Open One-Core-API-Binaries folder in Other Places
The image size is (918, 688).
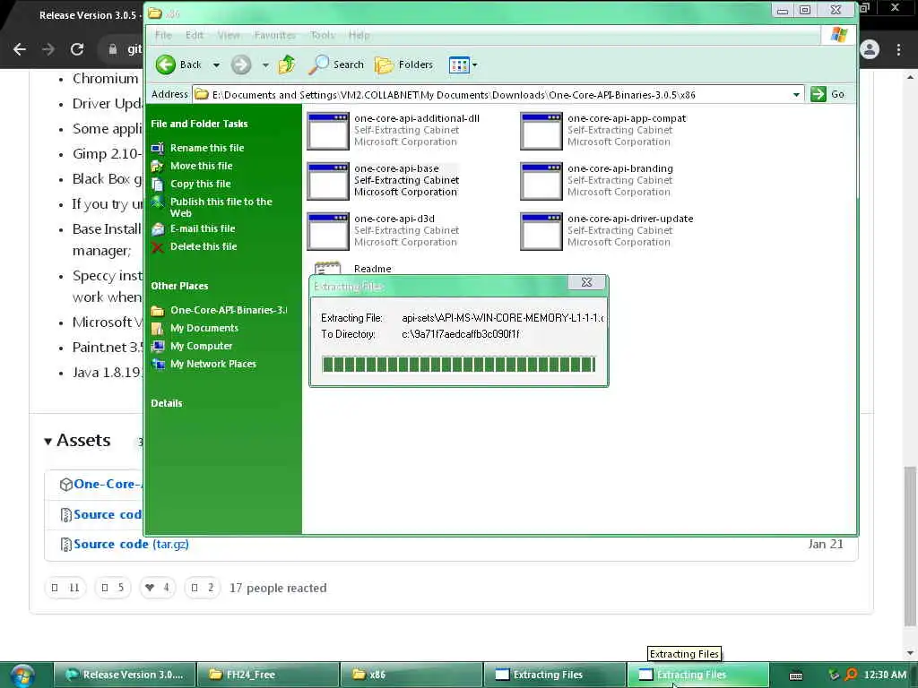click(x=229, y=310)
